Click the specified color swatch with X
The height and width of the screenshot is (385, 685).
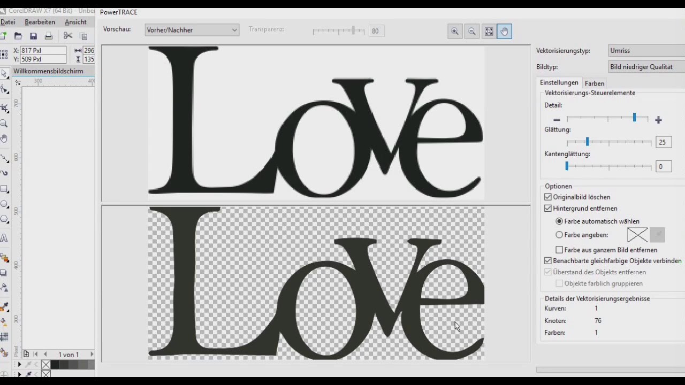coord(637,235)
